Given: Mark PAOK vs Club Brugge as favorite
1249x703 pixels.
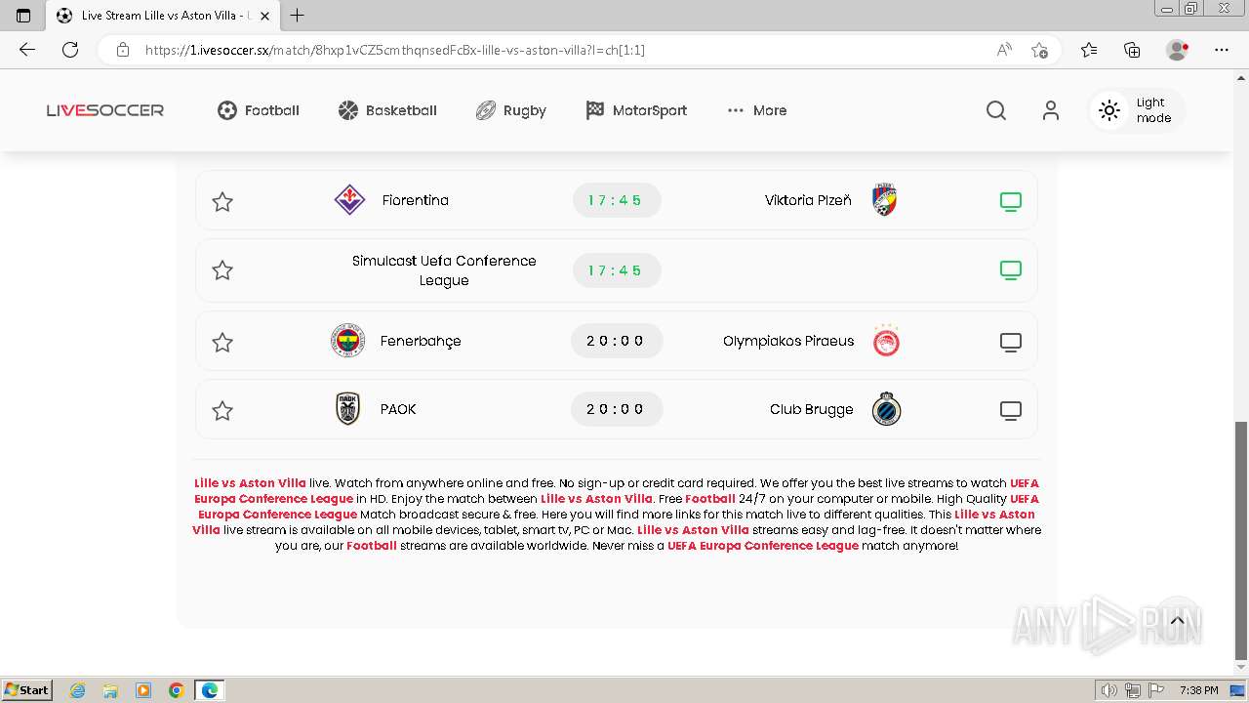Looking at the screenshot, I should (x=222, y=411).
